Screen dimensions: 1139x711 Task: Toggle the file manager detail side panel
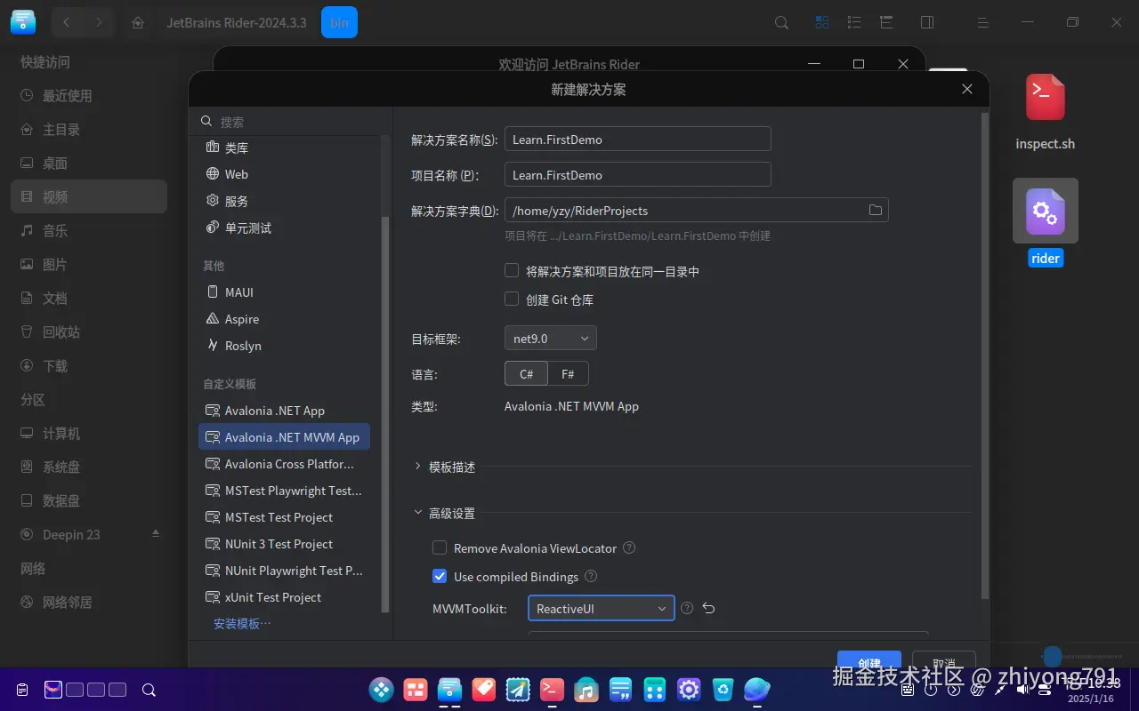pos(927,22)
